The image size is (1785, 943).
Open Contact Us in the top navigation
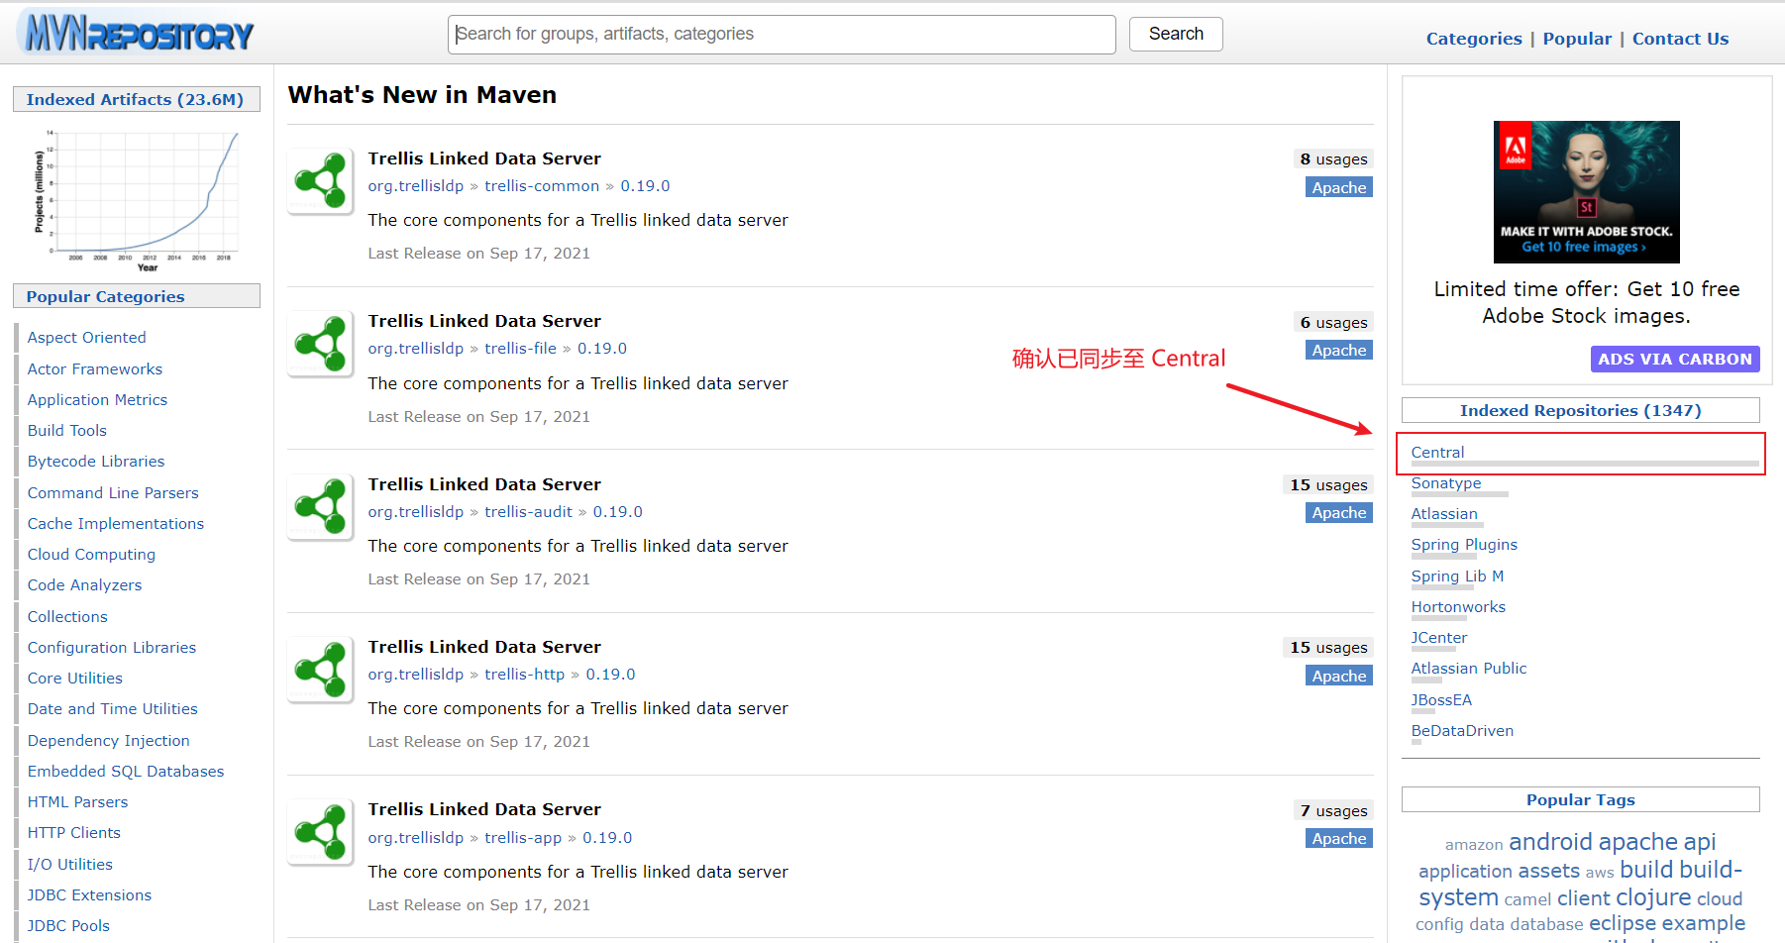(x=1680, y=39)
